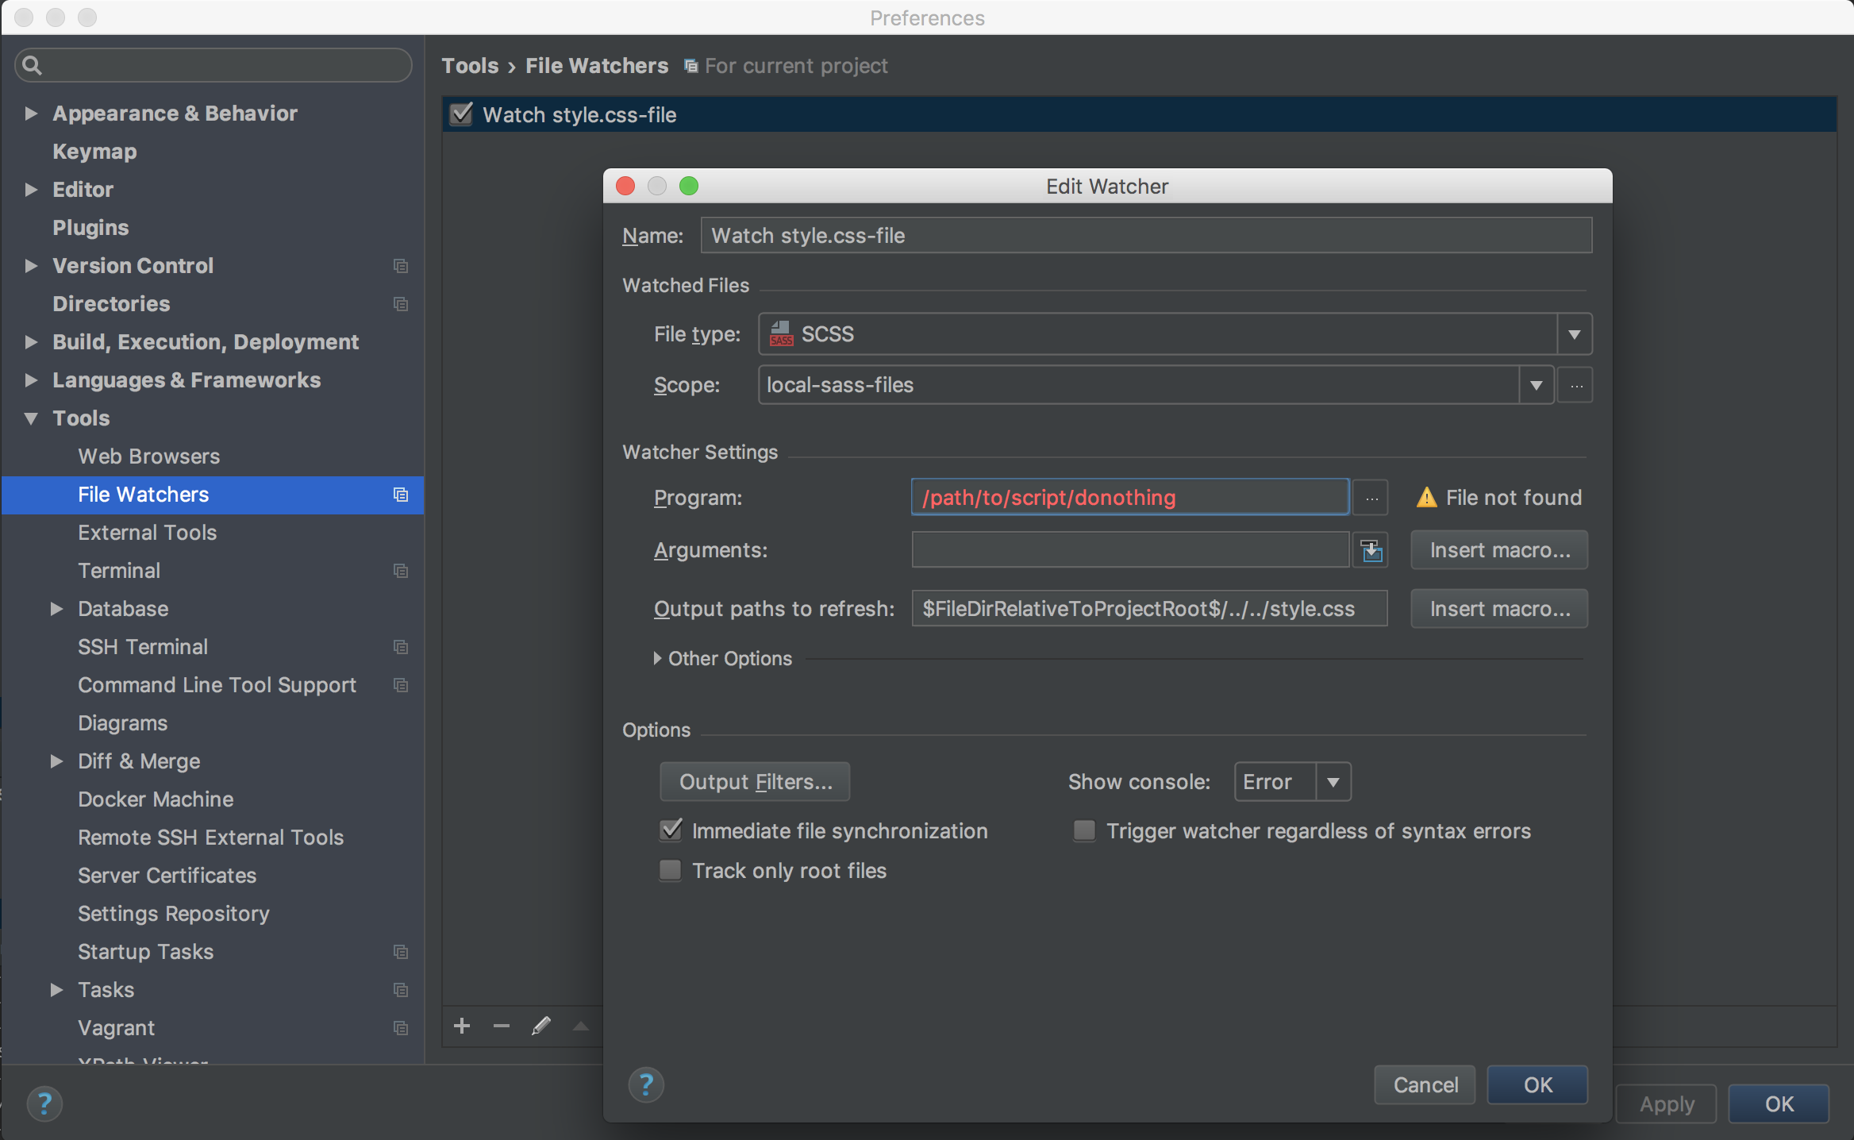The width and height of the screenshot is (1854, 1140).
Task: Check Trigger watcher regardless of syntax errors
Action: pos(1084,831)
